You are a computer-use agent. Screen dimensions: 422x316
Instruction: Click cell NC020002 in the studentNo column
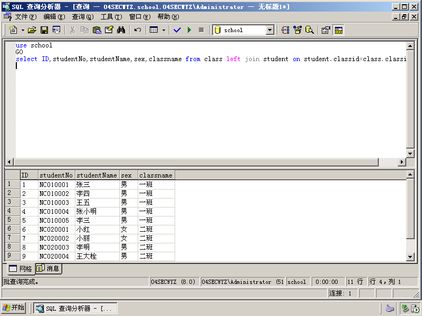56,239
